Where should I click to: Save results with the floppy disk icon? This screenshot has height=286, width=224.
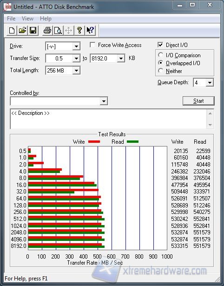(x=33, y=31)
